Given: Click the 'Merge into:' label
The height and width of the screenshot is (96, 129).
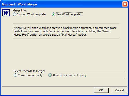Looking at the screenshot, I should tap(20, 10).
